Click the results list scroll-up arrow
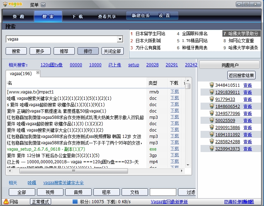This screenshot has height=206, width=264. [188, 80]
